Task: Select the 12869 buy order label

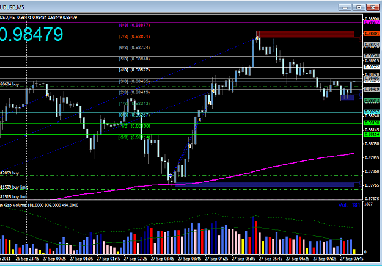Action: 10,173
